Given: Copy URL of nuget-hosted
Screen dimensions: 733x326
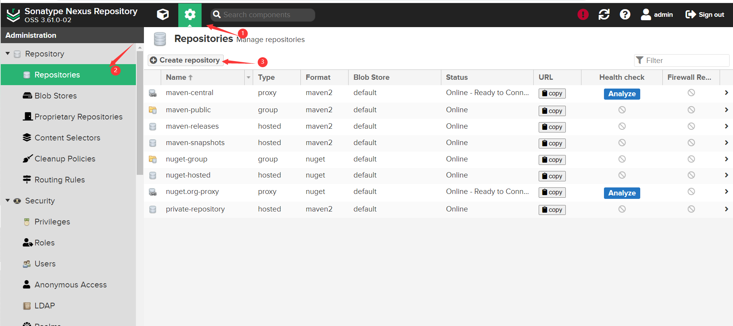Looking at the screenshot, I should click(x=552, y=176).
